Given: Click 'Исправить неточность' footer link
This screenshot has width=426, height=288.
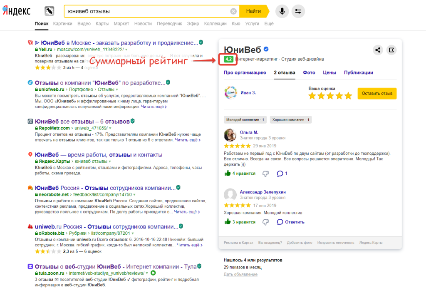Looking at the screenshot, I should point(336,243).
